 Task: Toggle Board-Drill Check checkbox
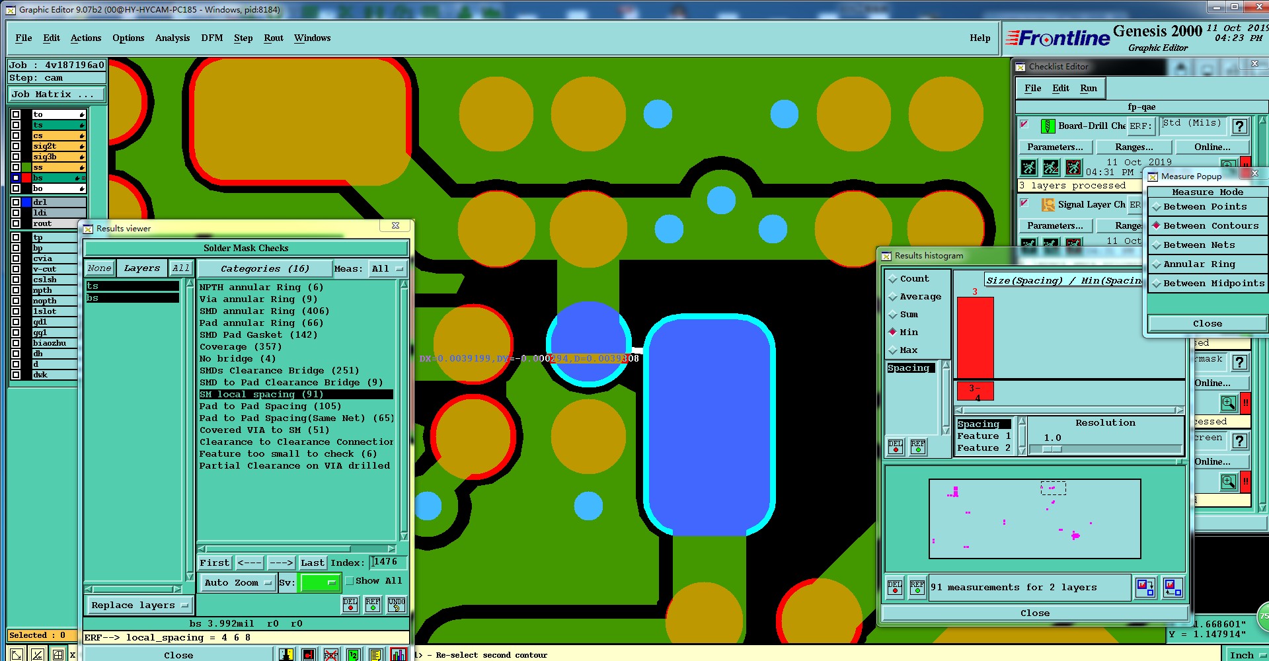tap(1024, 124)
